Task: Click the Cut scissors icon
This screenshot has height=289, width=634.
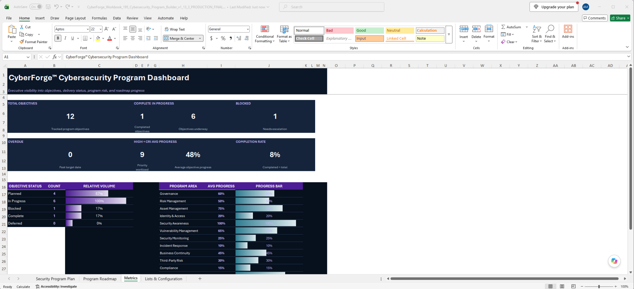Action: pyautogui.click(x=22, y=27)
